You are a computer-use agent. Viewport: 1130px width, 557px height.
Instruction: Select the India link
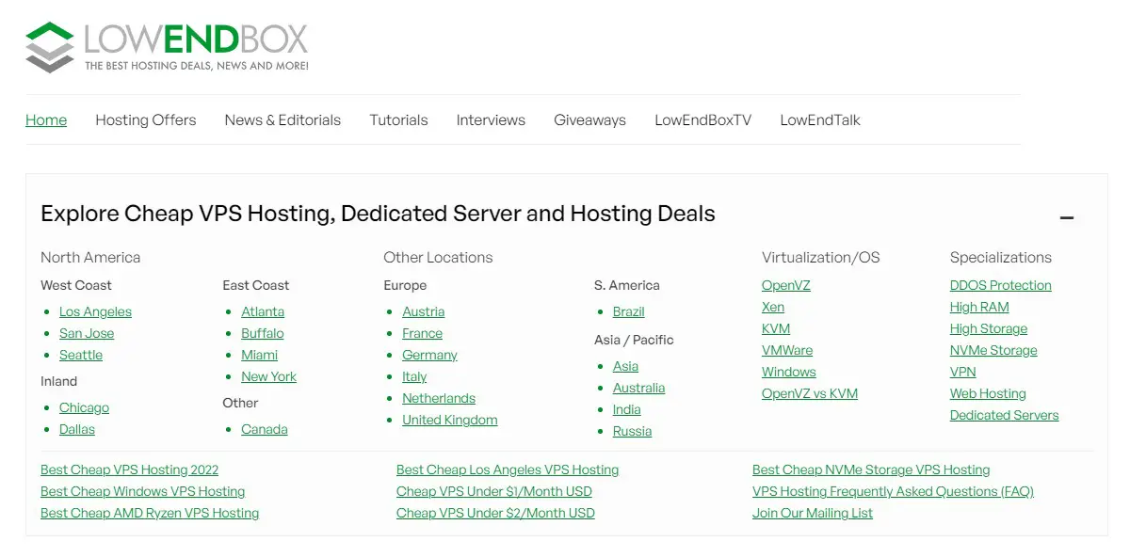point(627,409)
